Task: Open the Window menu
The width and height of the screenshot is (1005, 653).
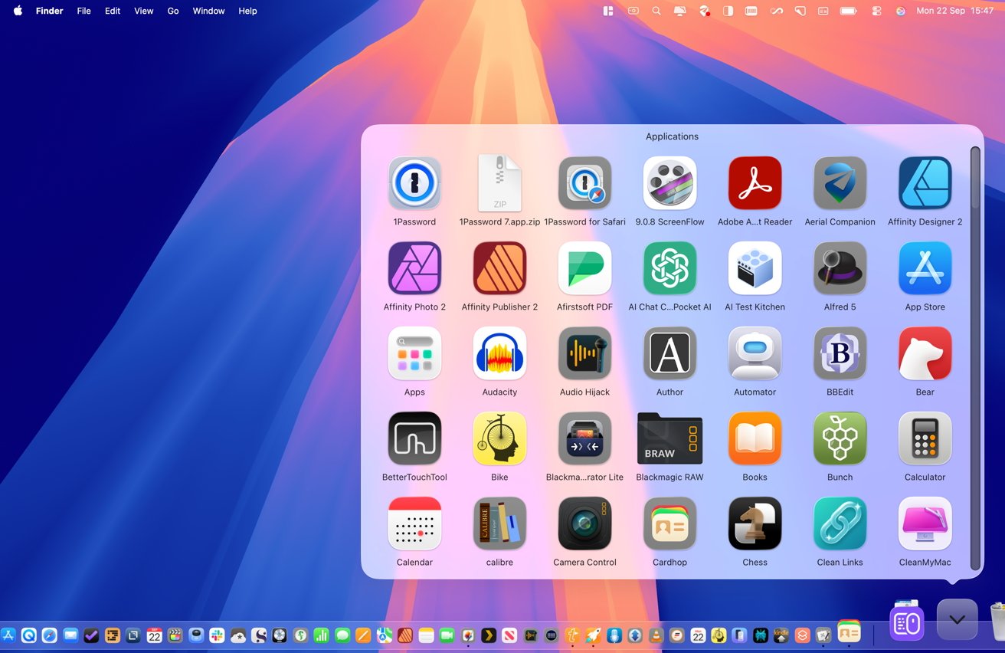Action: (x=208, y=11)
